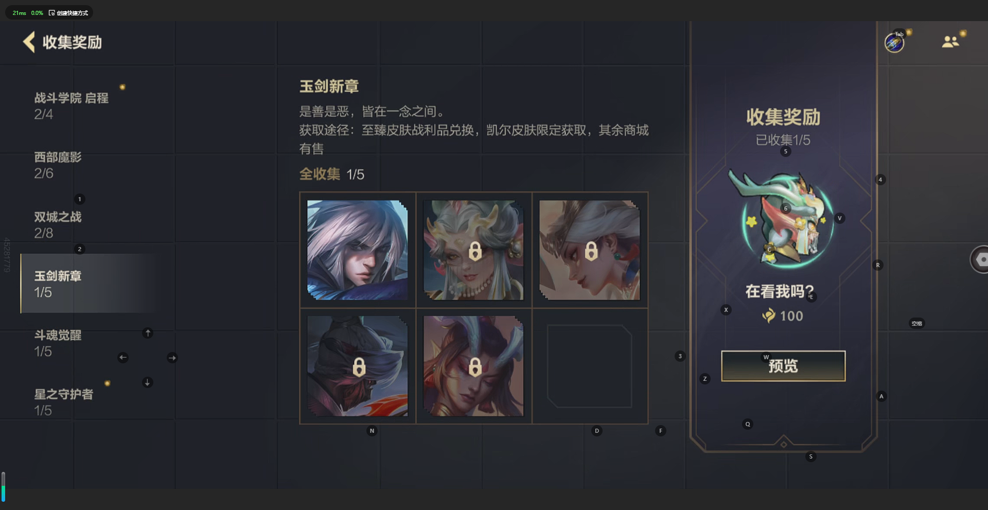Image resolution: width=988 pixels, height=510 pixels.
Task: Select the unlocked white-haired hero skin thumbnail
Action: tap(358, 250)
